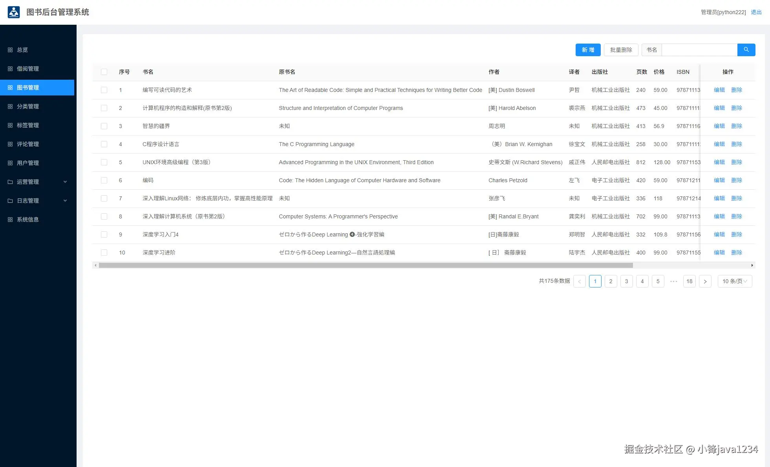
Task: Click the search magnifier icon button
Action: point(746,50)
